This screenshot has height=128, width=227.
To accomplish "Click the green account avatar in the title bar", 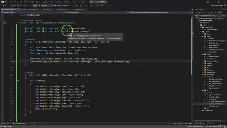I will point(207,2).
